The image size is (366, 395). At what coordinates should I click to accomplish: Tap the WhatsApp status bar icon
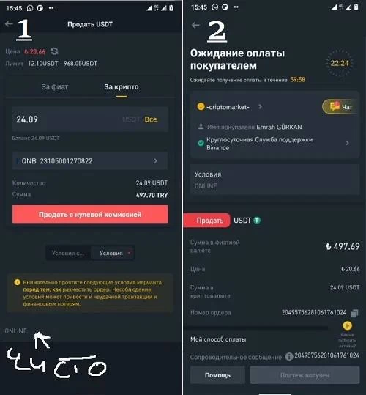[30, 8]
